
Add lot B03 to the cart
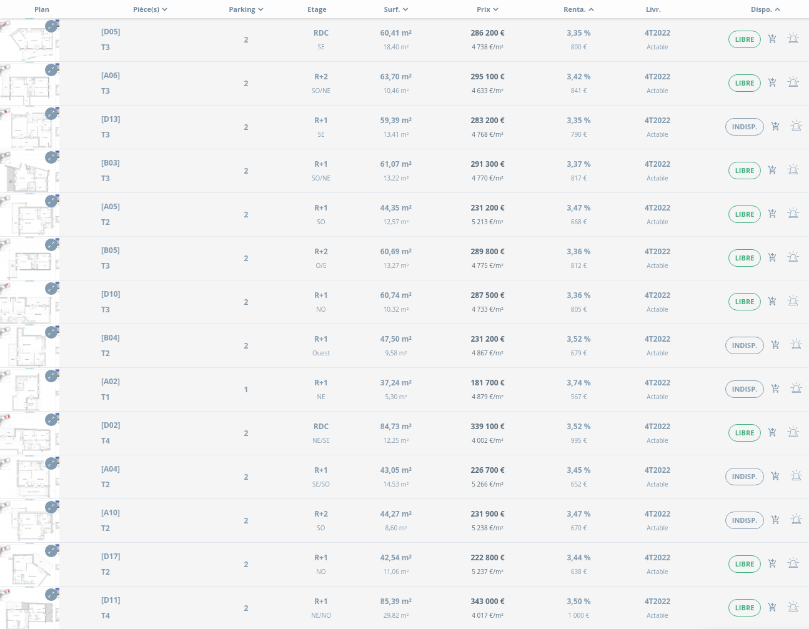coord(772,170)
